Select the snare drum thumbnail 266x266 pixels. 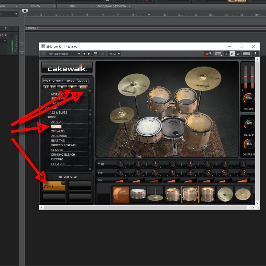point(138,194)
